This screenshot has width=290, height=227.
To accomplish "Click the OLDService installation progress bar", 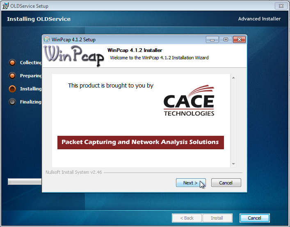I will click(25, 182).
